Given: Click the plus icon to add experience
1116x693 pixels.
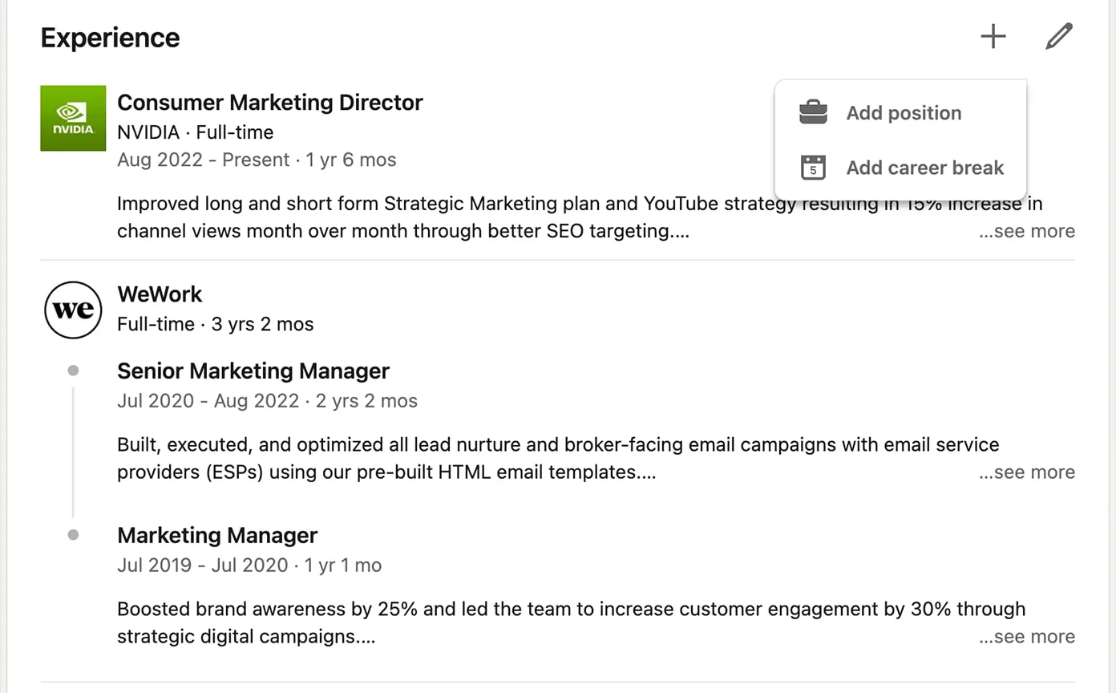Looking at the screenshot, I should pos(993,37).
